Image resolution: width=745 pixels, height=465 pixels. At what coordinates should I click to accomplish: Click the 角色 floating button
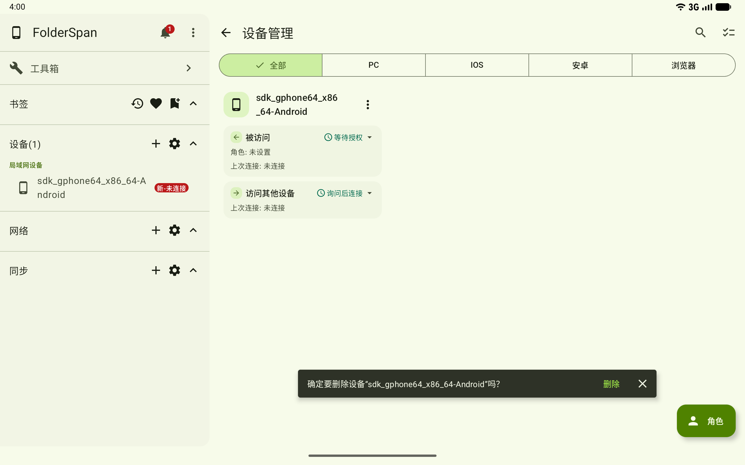click(706, 421)
